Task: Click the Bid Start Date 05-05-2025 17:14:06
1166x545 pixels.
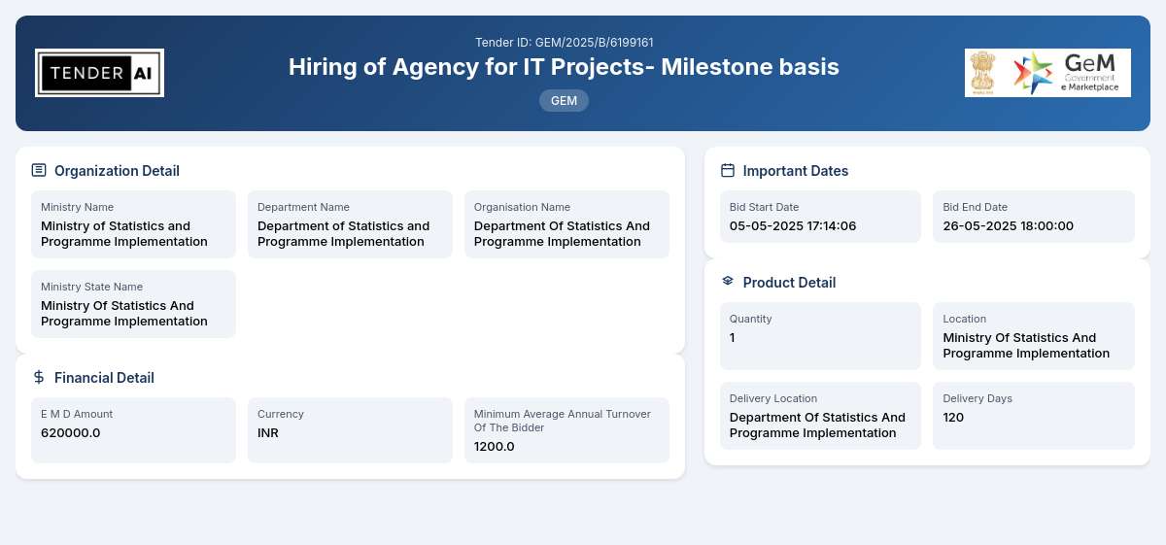Action: (793, 226)
